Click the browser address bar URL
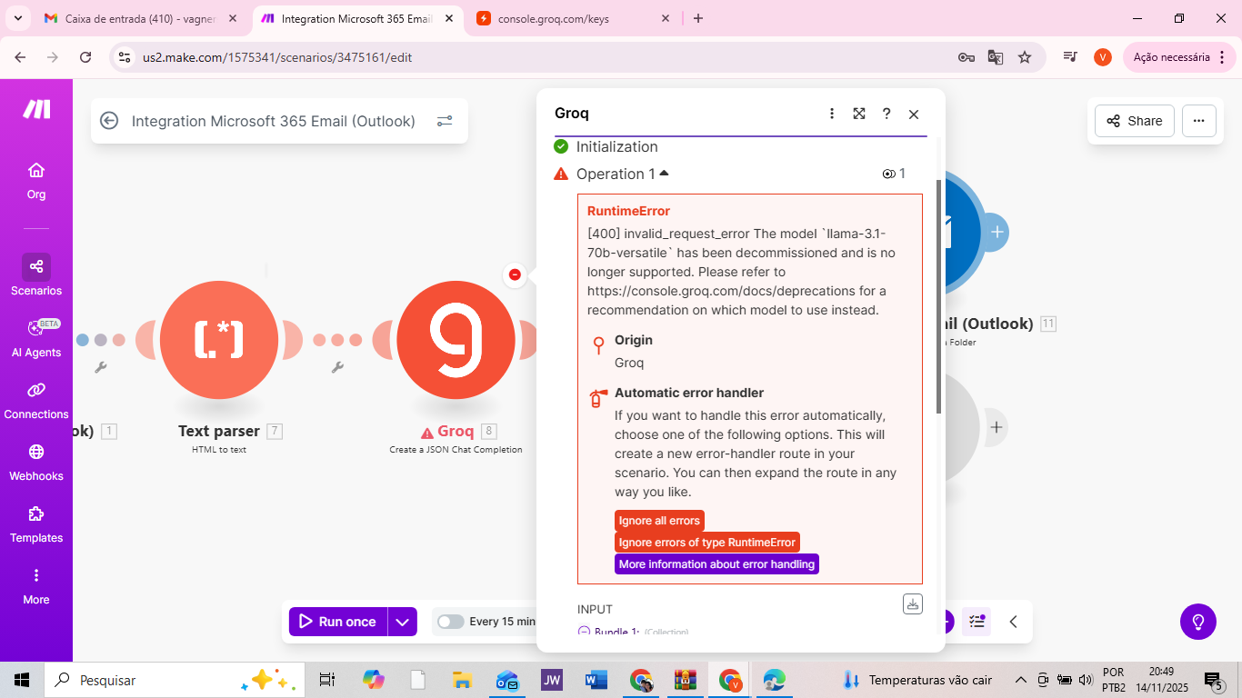 pos(277,57)
